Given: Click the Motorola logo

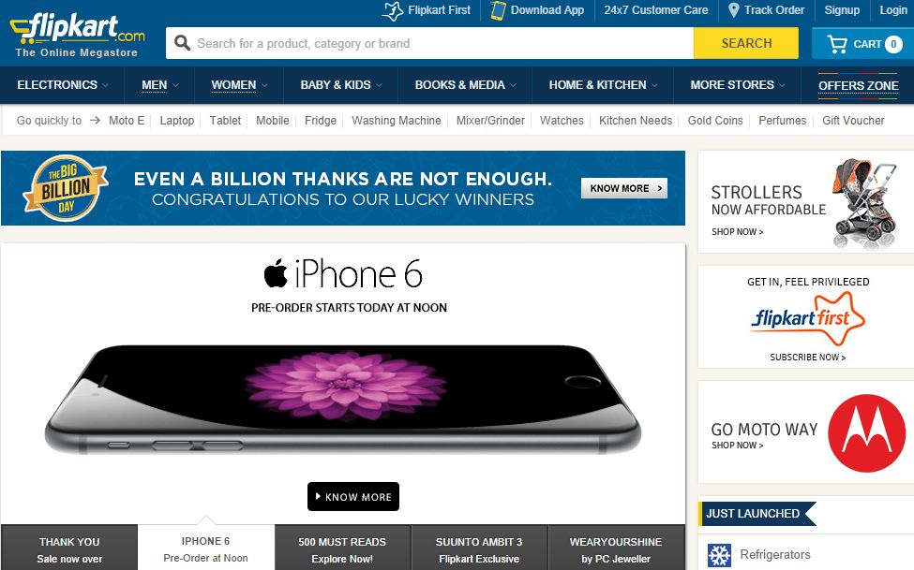Looking at the screenshot, I should 867,433.
